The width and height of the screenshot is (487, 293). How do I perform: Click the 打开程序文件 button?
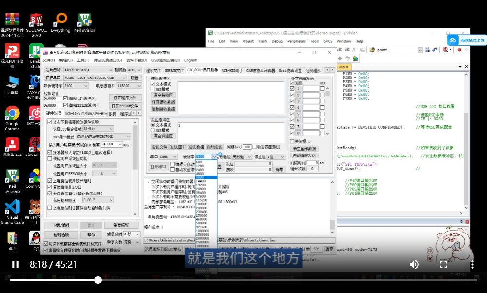[125, 98]
